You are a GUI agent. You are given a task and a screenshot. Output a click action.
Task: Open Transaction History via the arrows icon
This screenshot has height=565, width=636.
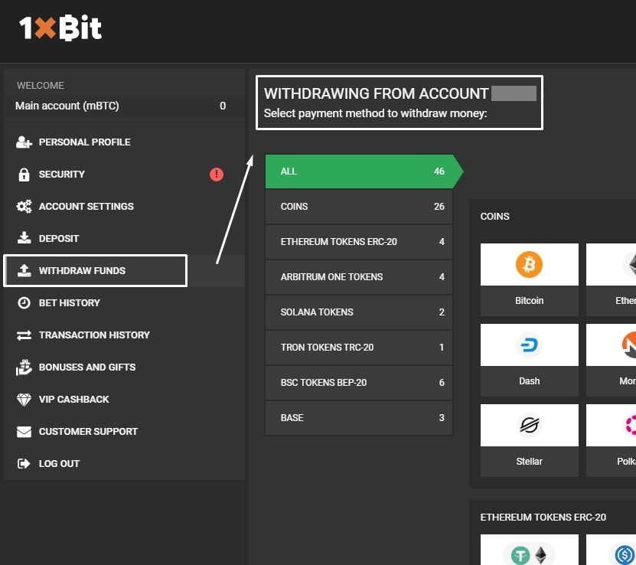click(x=24, y=335)
